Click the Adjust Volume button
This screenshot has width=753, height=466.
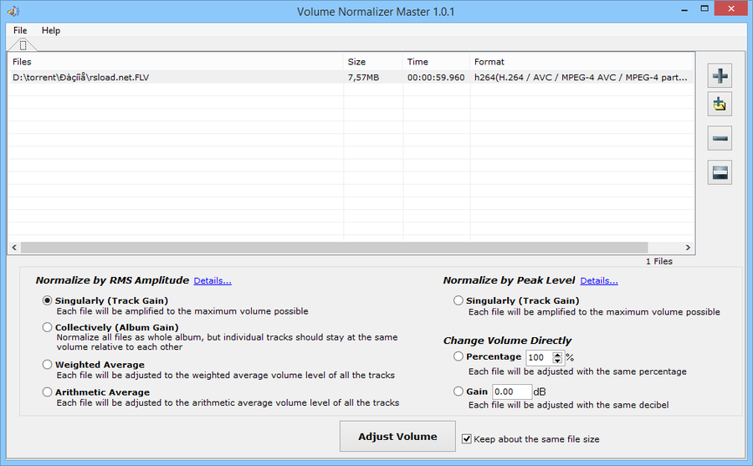coord(397,436)
